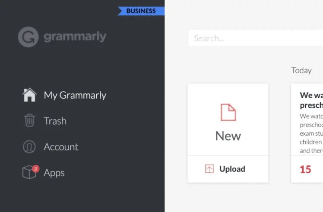Open the Account menu item
The image size is (323, 212).
(61, 147)
